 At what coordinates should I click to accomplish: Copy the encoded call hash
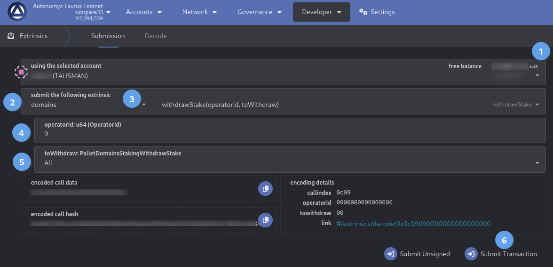[x=265, y=220]
